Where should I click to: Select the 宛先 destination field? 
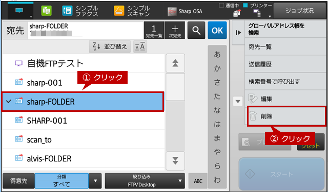pos(86,31)
